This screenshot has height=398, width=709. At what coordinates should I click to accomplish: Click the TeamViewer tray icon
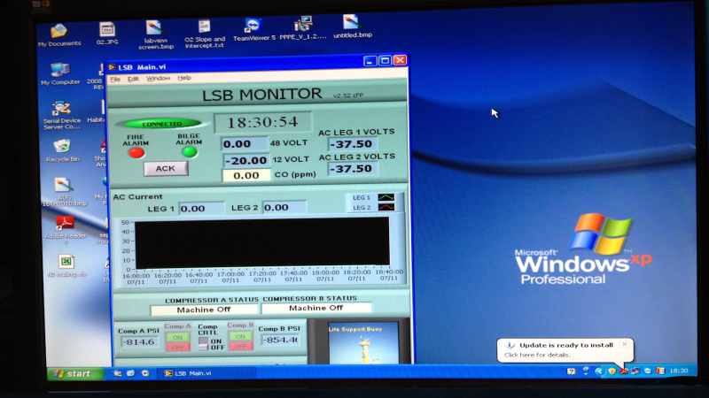648,371
